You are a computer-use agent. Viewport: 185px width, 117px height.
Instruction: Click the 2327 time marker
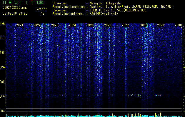[125, 25]
